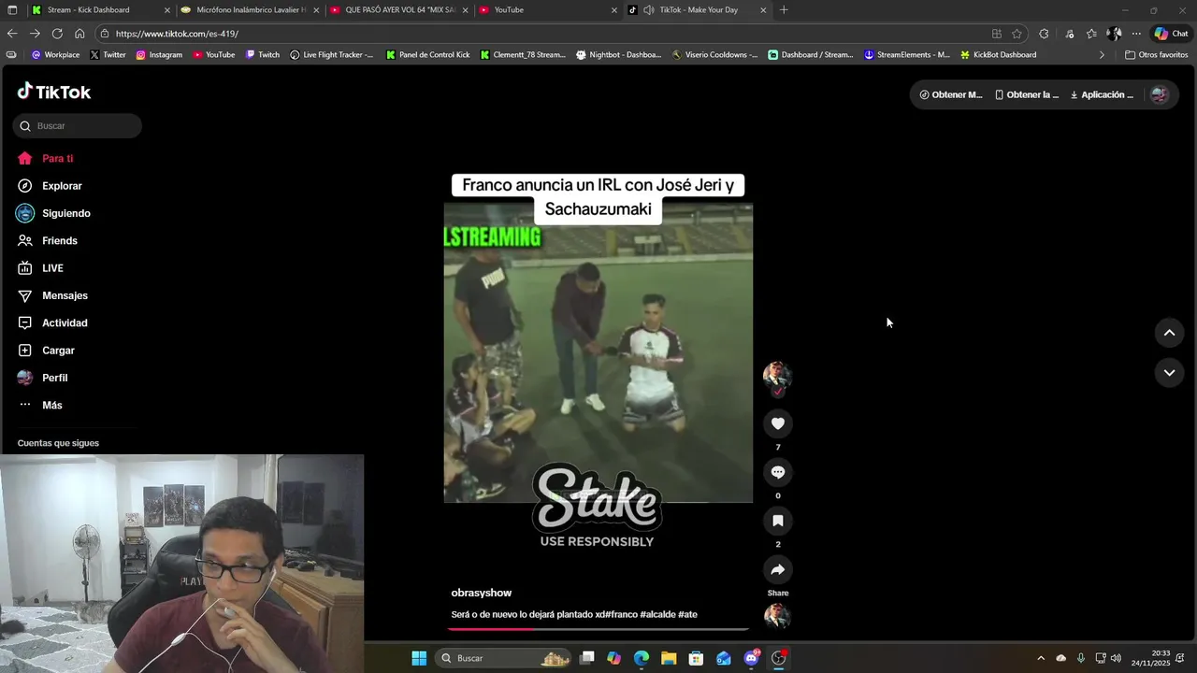Go to the previous video arrow
Viewport: 1197px width, 673px height.
click(1169, 333)
